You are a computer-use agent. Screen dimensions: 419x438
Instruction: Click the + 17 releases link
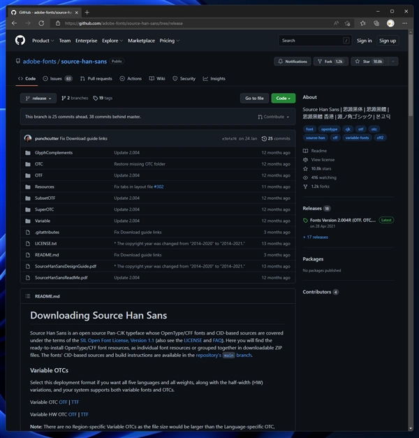[316, 237]
